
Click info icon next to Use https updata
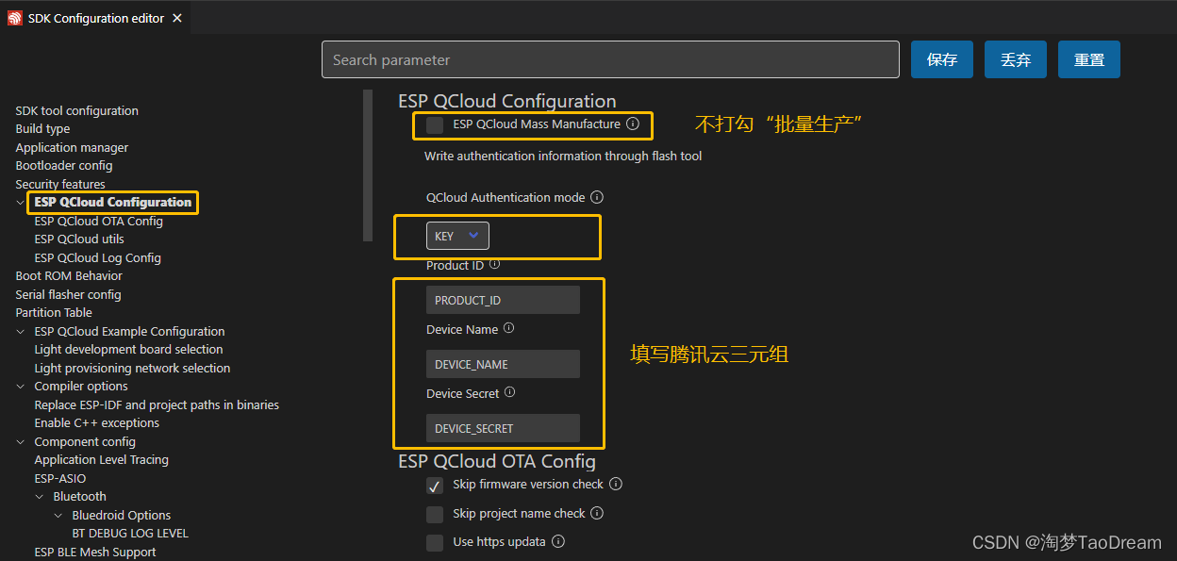[x=557, y=541]
